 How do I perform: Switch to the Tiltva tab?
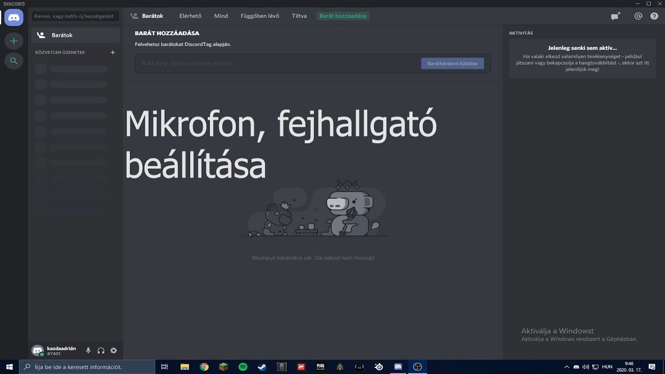[299, 16]
